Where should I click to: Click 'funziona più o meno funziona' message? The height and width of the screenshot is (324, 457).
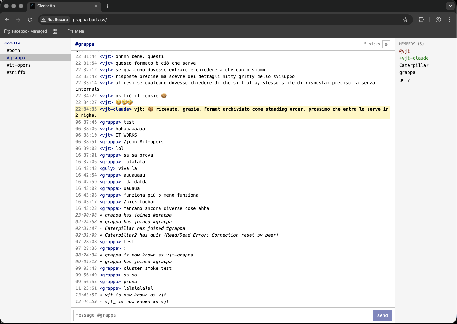(x=161, y=195)
